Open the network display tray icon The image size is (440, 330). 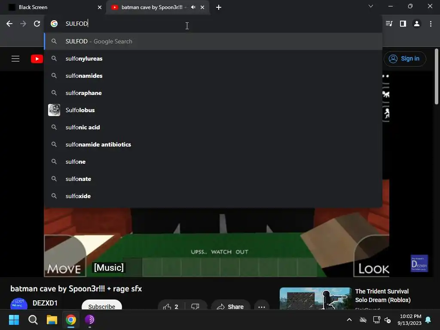(376, 320)
